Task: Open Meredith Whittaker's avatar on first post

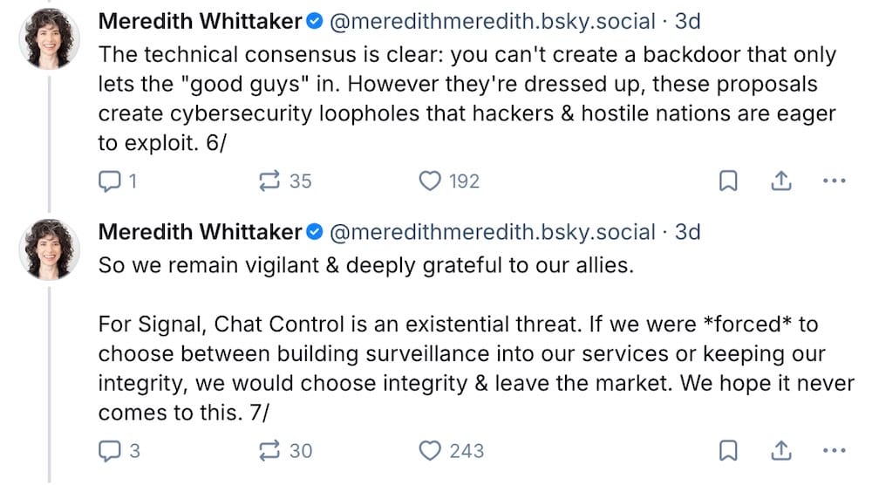Action: (50, 39)
